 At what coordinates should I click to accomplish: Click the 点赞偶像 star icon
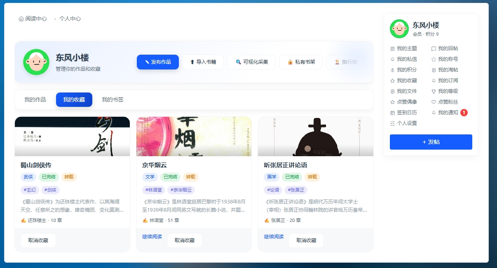(392, 102)
